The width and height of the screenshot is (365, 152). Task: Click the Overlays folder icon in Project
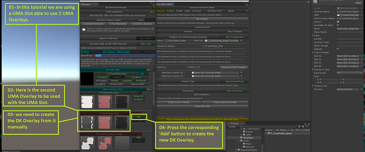[242, 138]
